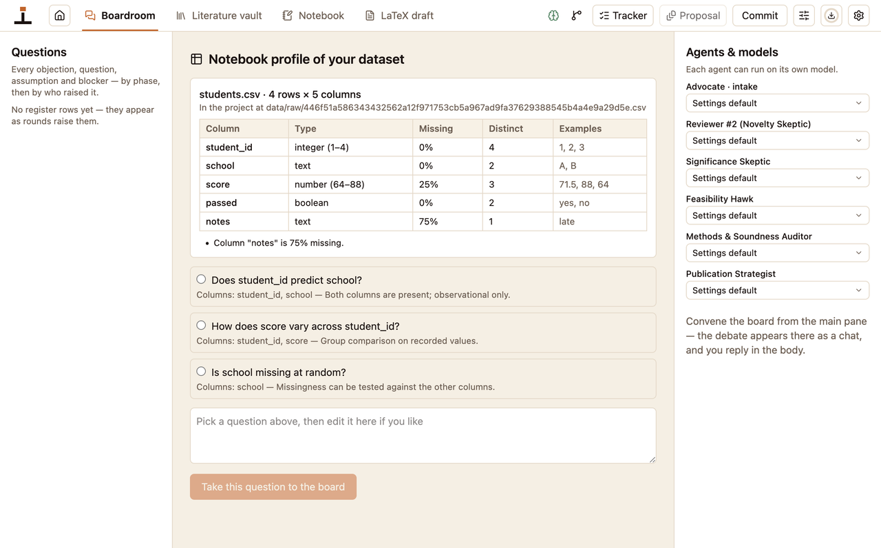Click the 'Distinct' column header
Screen dimensions: 881x548
pos(518,129)
